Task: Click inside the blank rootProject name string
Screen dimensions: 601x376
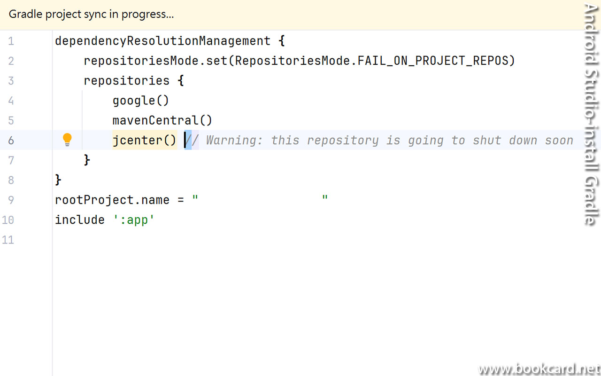Action: coord(260,200)
